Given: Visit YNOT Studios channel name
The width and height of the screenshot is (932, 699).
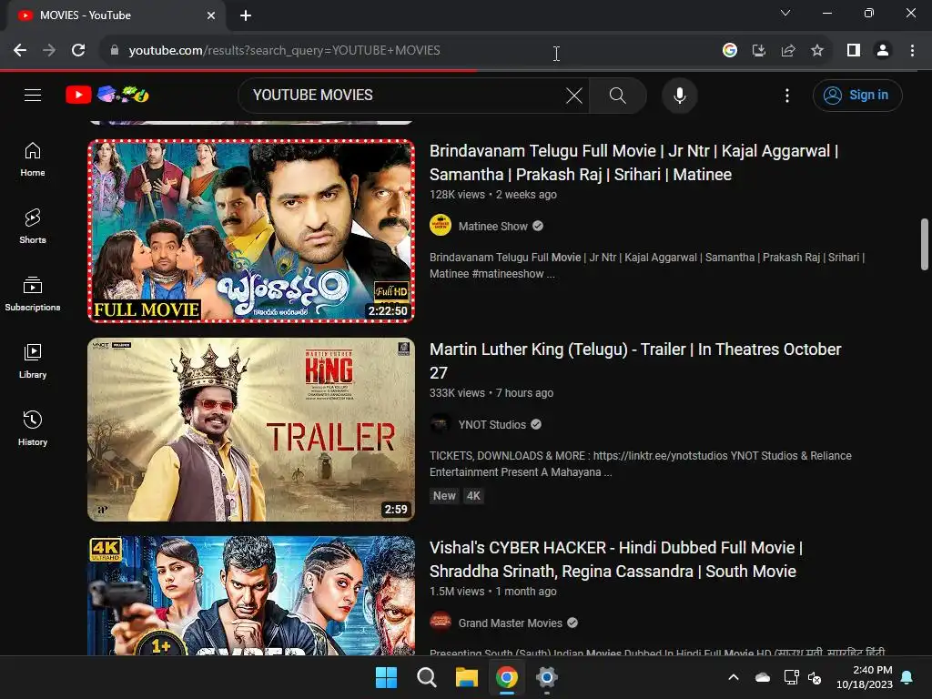Looking at the screenshot, I should click(492, 424).
